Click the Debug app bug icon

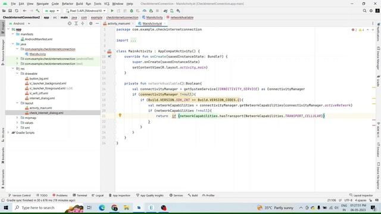click(x=132, y=11)
